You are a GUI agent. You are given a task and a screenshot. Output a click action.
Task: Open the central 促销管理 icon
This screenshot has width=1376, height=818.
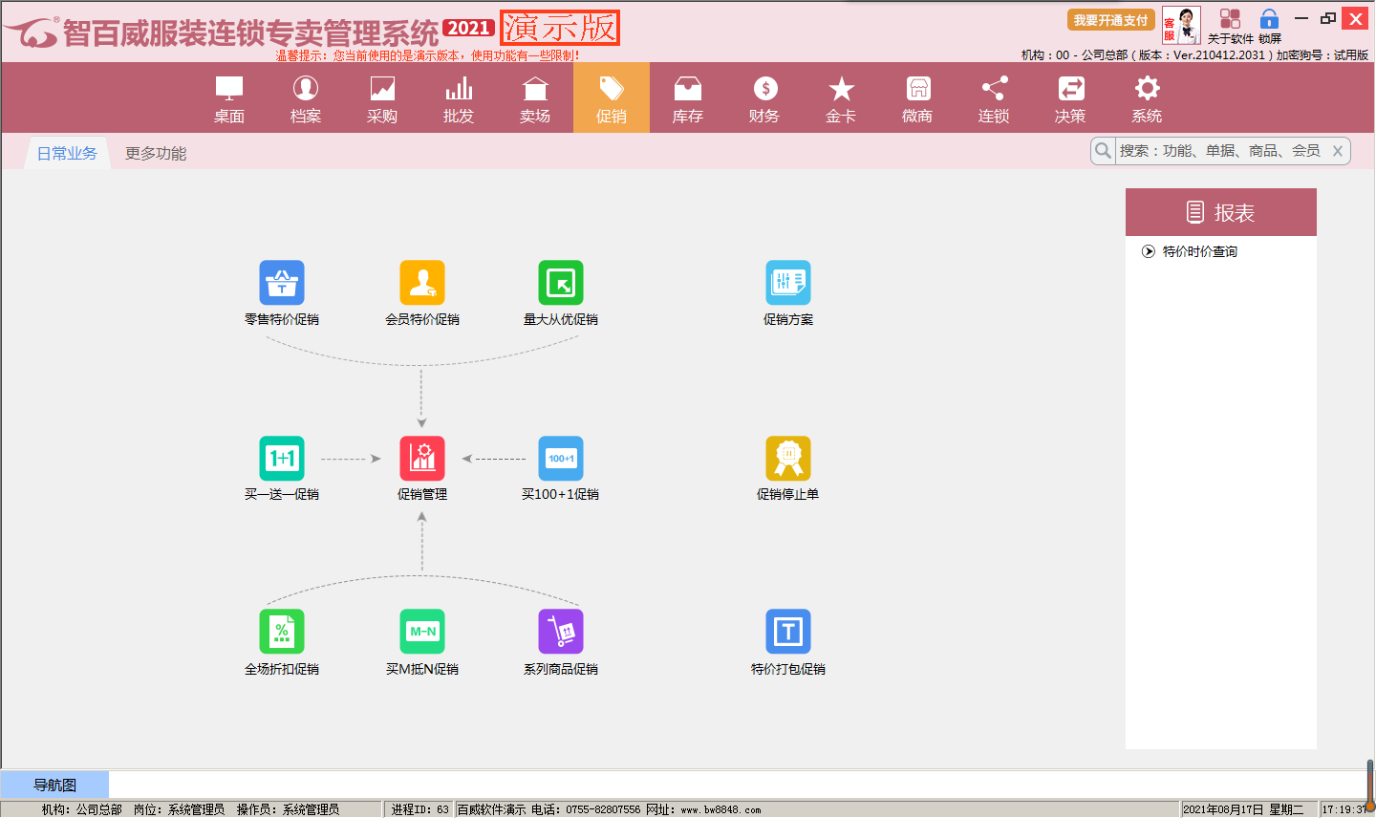tap(422, 459)
